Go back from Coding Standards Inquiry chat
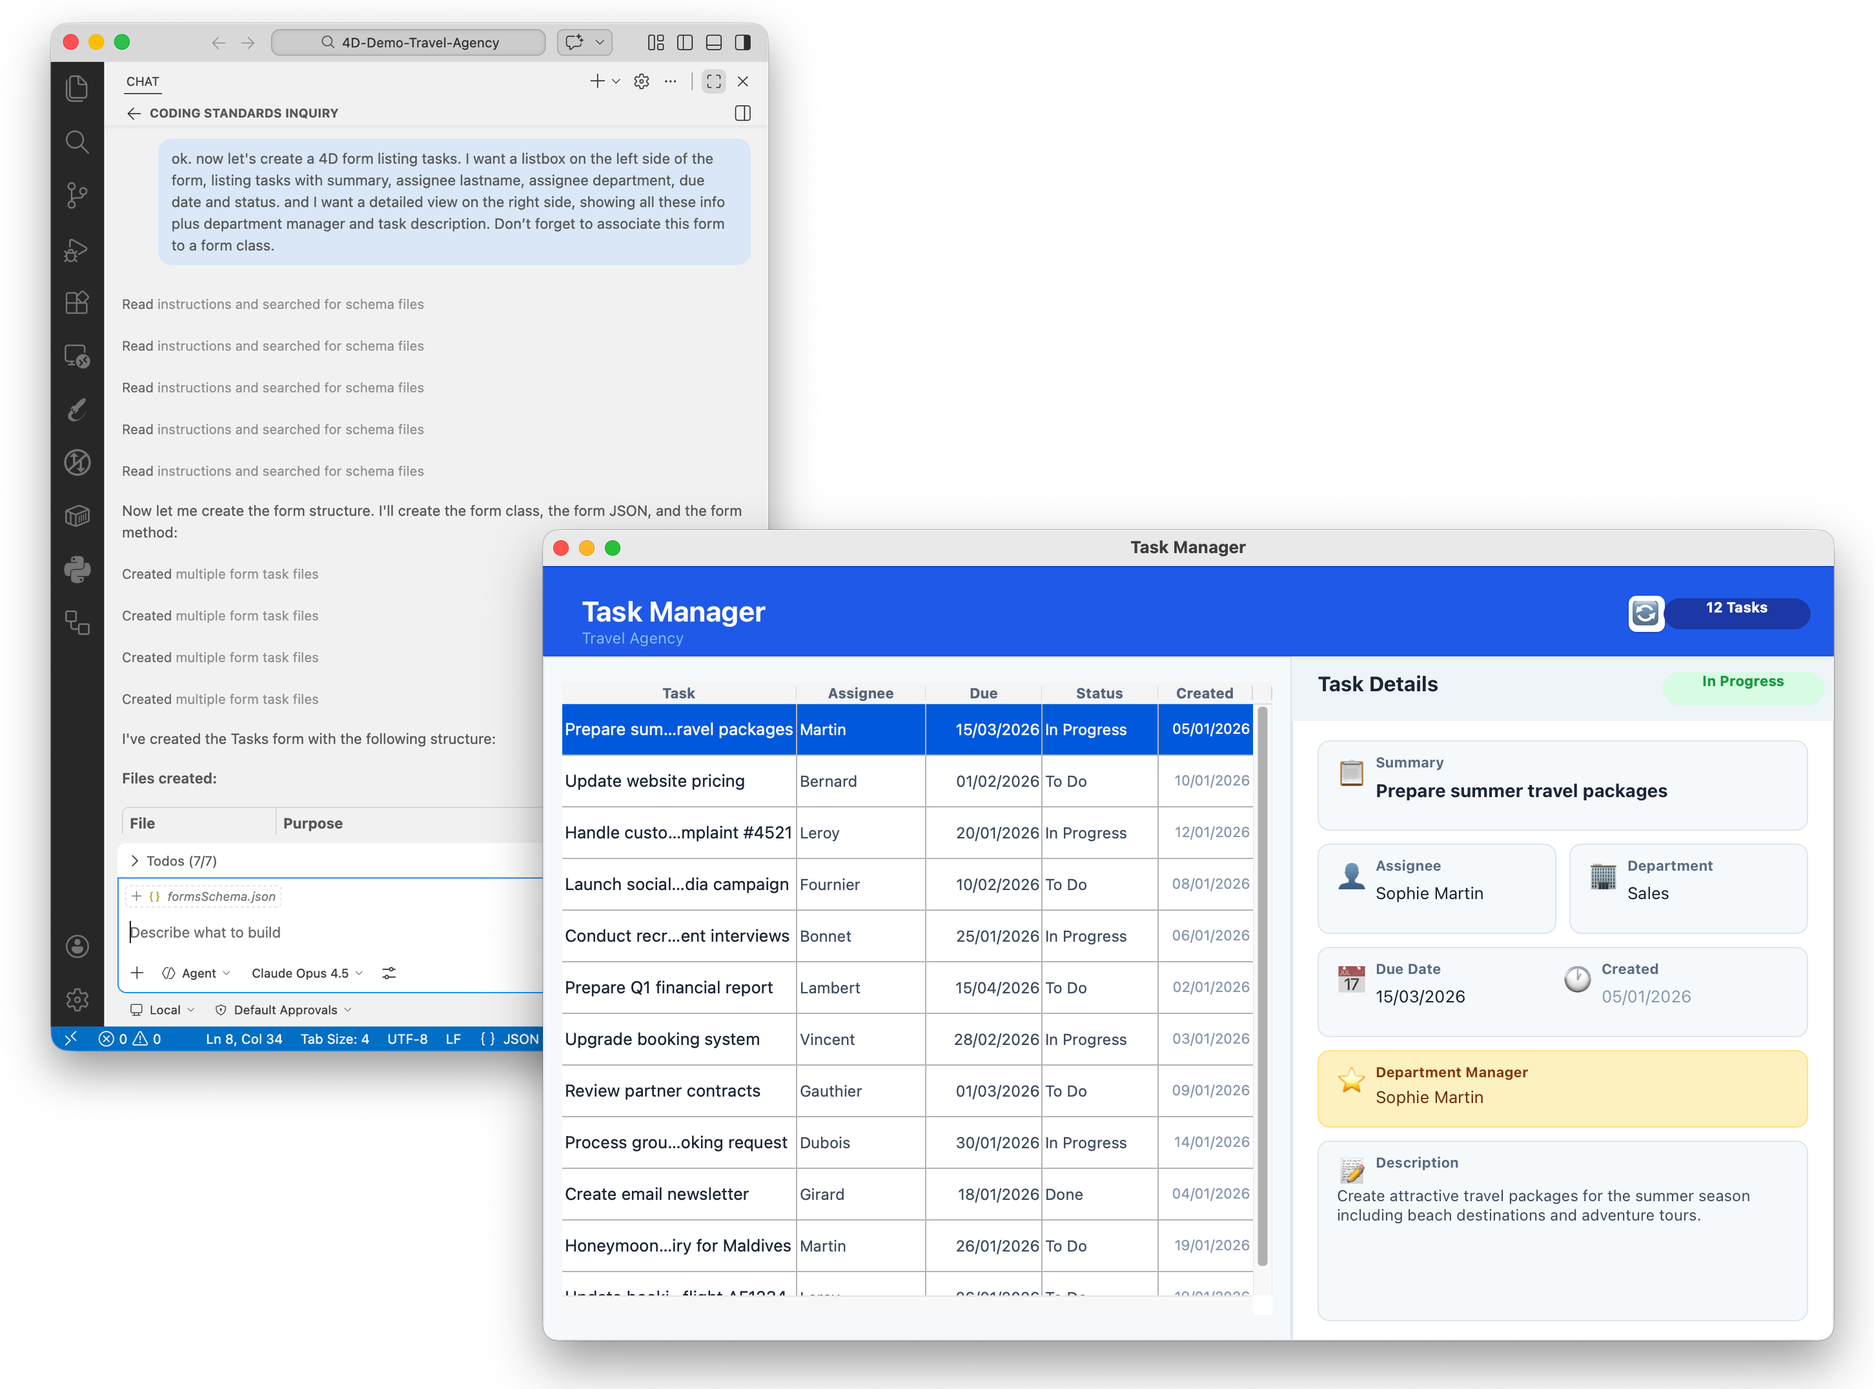 [133, 113]
